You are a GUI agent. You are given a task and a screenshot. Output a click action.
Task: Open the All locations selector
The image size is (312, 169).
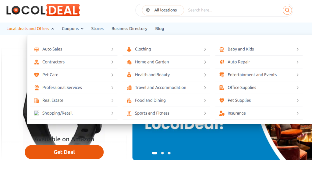point(163,10)
